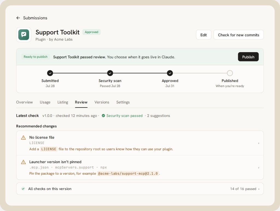Click the @acme-labs/support-mcp@2.1.0 code chip
280x211 pixels.
[128, 174]
